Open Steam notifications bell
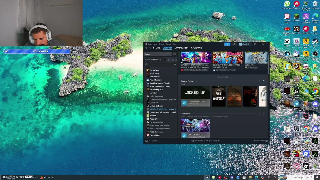This screenshot has width=320, height=180. [234, 44]
